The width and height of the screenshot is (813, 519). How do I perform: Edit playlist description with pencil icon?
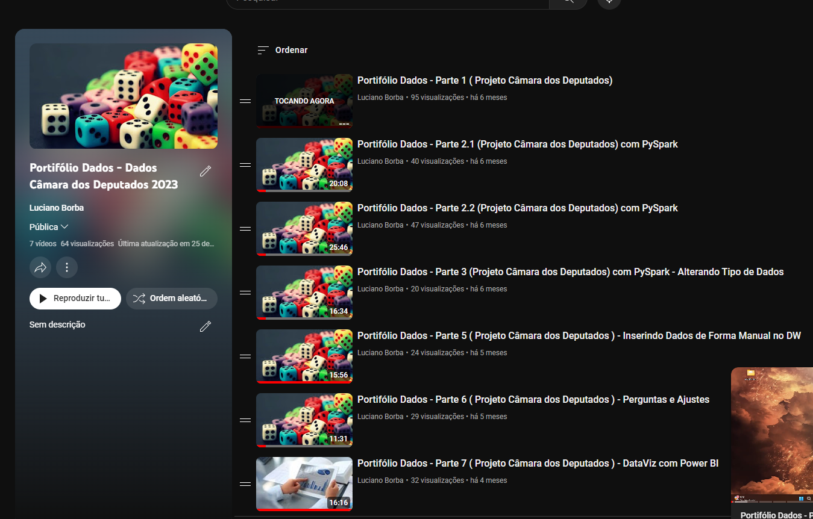coord(206,326)
